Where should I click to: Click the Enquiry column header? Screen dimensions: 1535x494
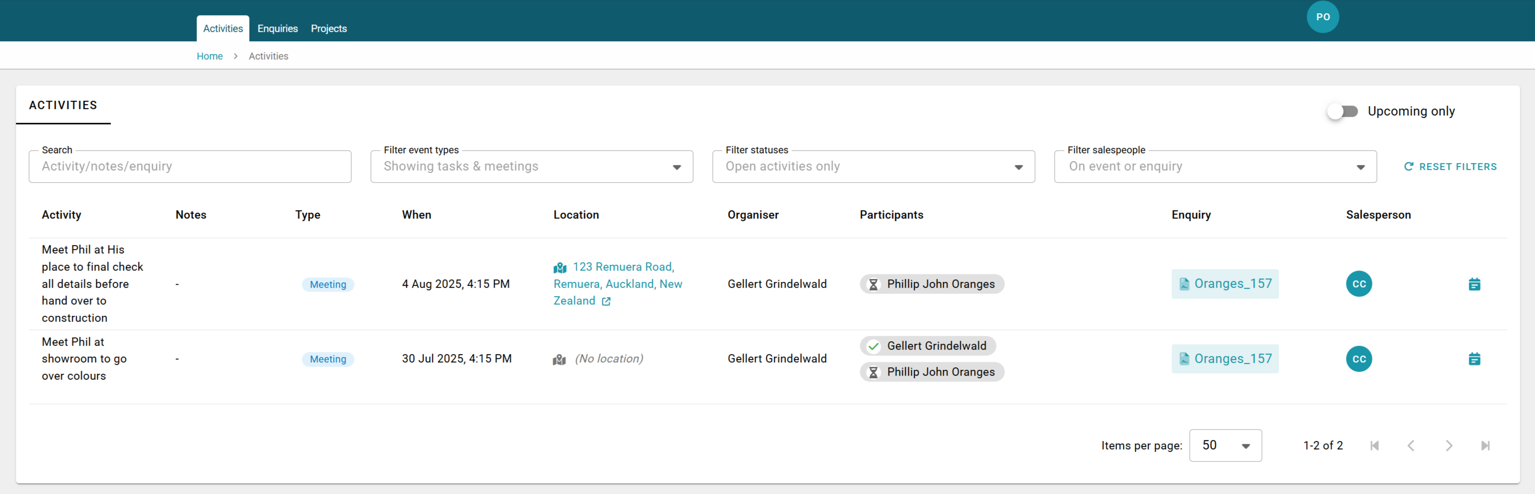coord(1191,215)
